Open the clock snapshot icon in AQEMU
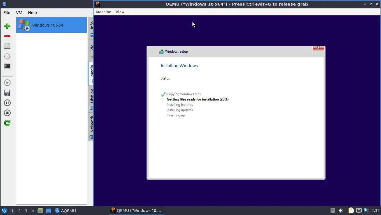381x215 pixels. coord(7,56)
